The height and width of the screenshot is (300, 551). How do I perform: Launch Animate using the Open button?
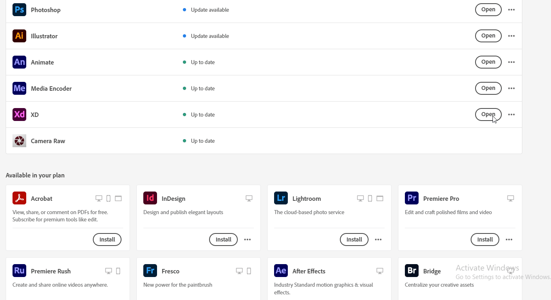488,62
